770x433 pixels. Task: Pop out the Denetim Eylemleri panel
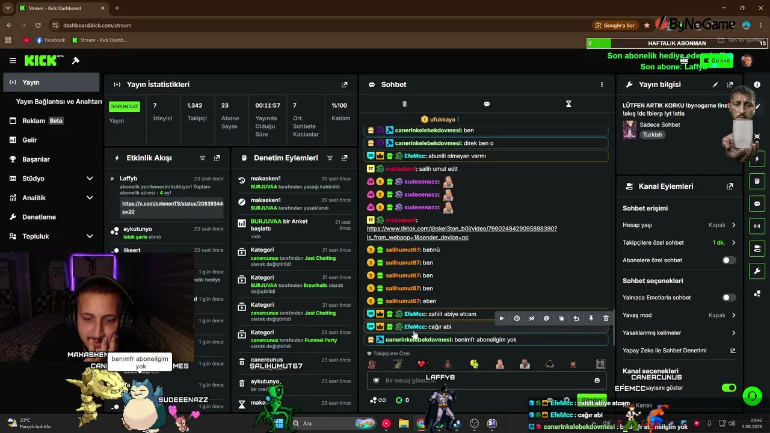pos(344,158)
